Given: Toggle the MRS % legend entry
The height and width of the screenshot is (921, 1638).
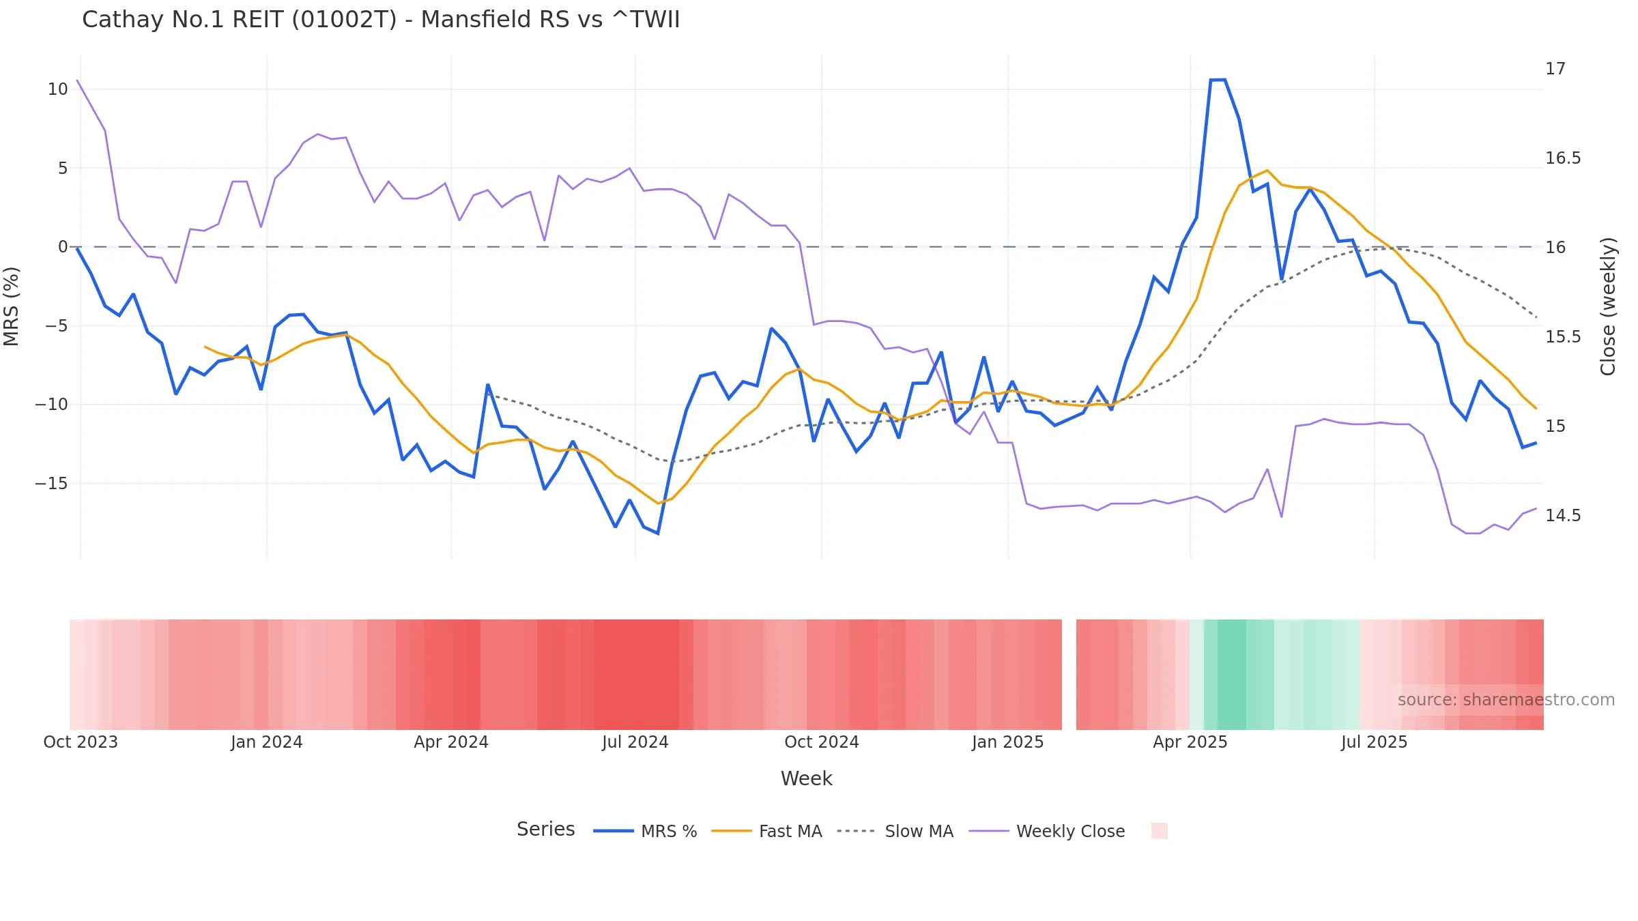Looking at the screenshot, I should coord(645,831).
